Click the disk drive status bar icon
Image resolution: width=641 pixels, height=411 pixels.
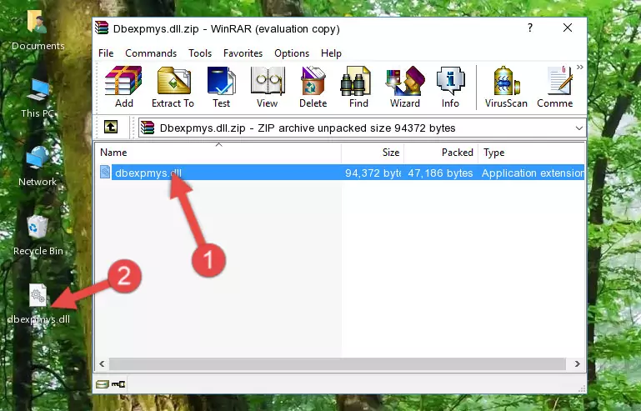(x=103, y=384)
